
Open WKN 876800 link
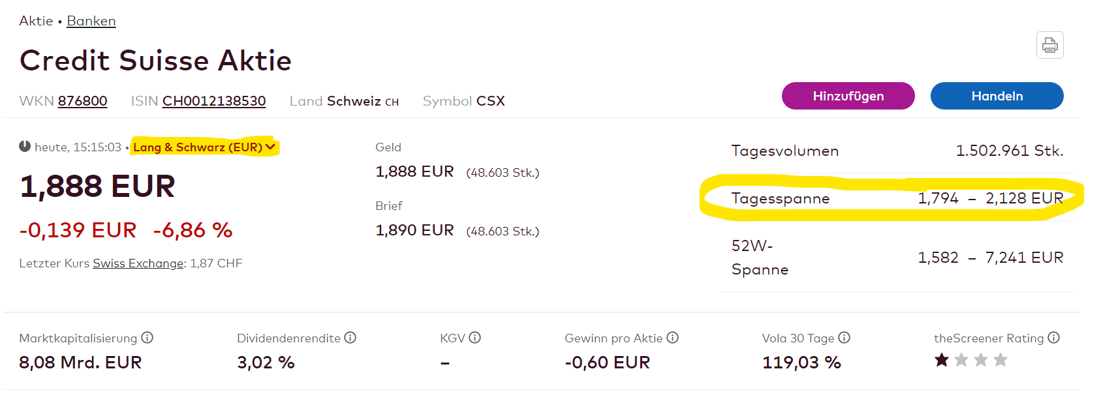pyautogui.click(x=82, y=101)
